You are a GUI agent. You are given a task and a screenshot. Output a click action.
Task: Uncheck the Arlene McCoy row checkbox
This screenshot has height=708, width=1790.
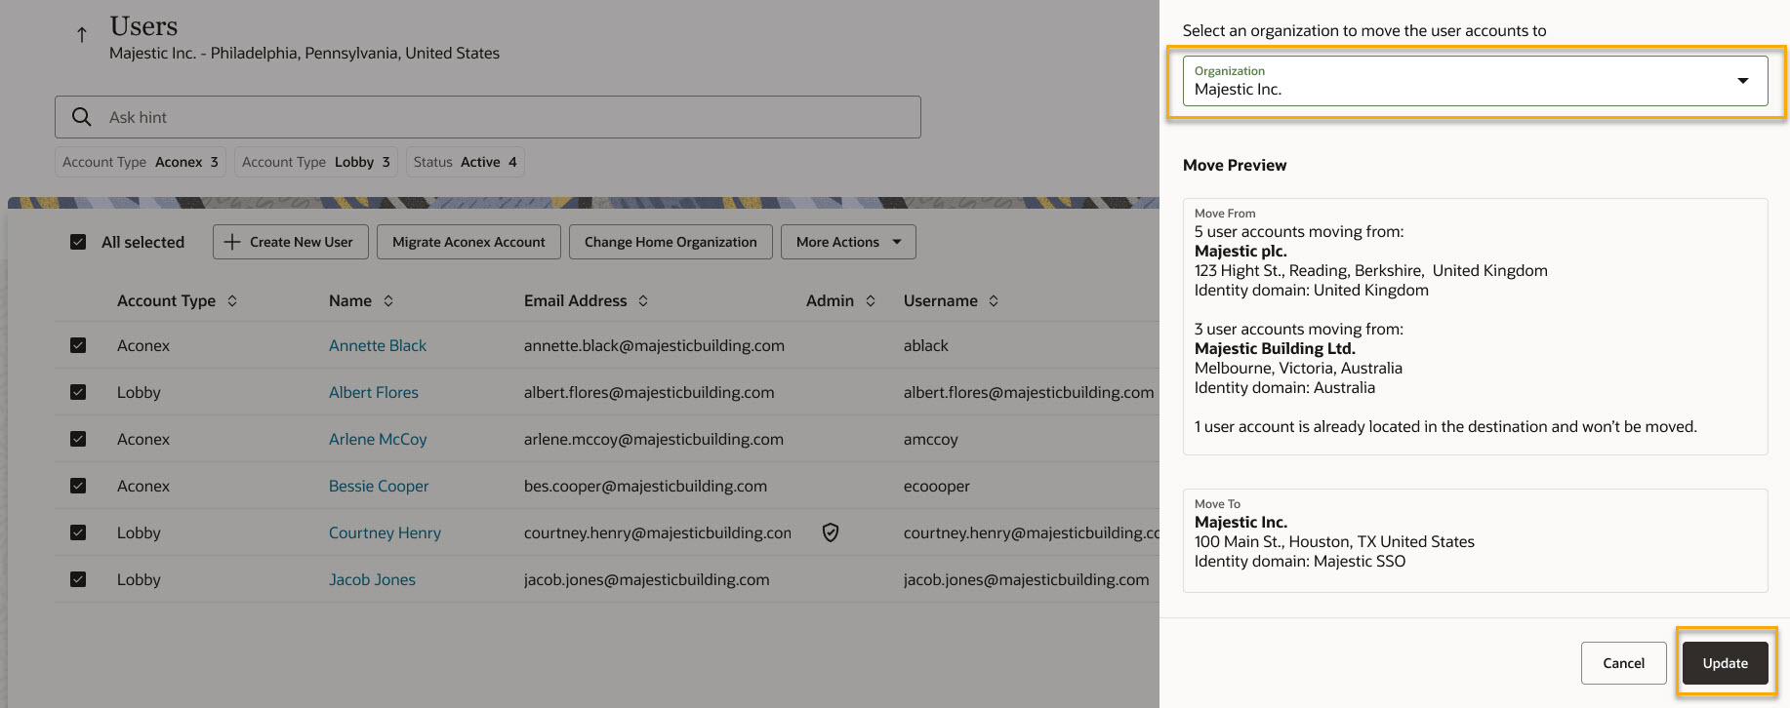pos(78,439)
